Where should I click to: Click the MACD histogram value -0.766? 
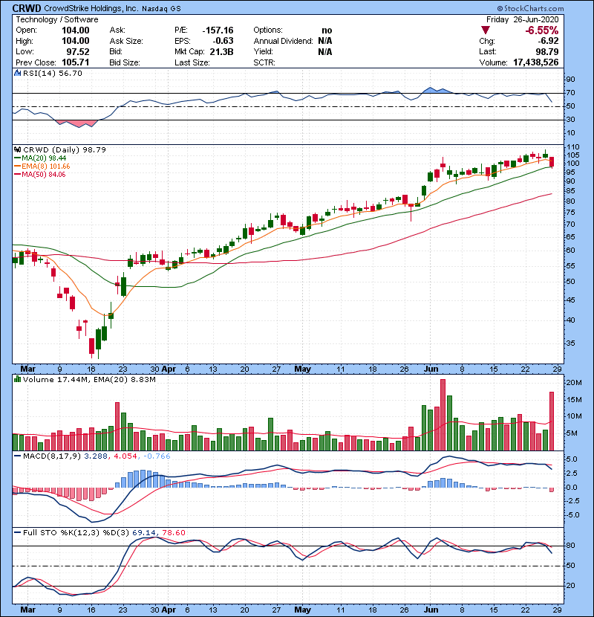tap(157, 456)
